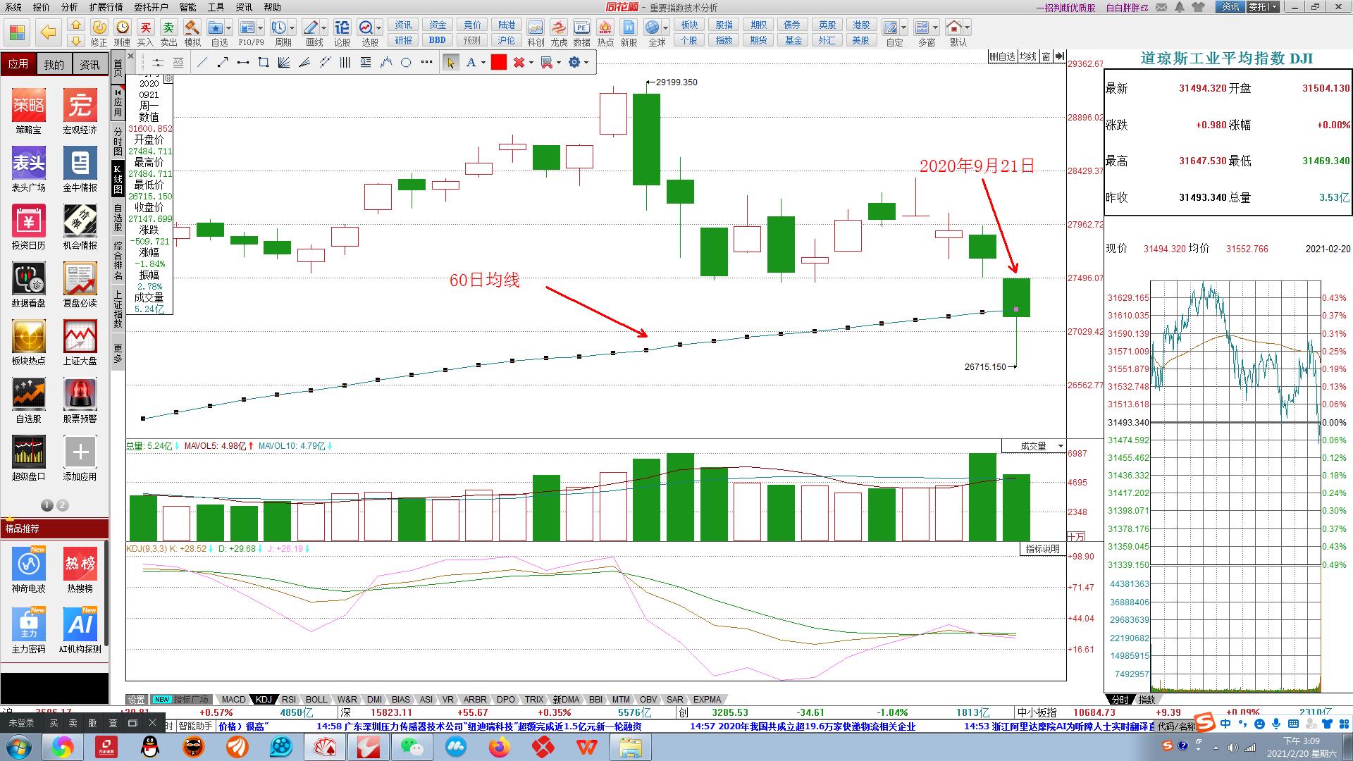This screenshot has width=1353, height=761.
Task: Pick the straight line drawing tool
Action: pos(203,63)
